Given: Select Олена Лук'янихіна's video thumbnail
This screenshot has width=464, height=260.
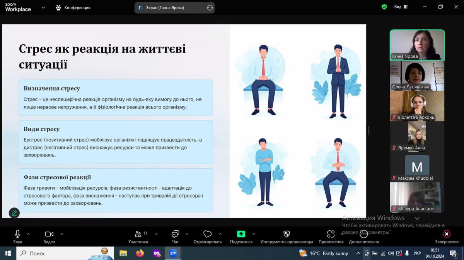Looking at the screenshot, I should [417, 76].
